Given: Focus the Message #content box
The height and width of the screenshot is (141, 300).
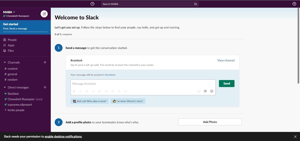Looking at the screenshot, I should pyautogui.click(x=143, y=84).
